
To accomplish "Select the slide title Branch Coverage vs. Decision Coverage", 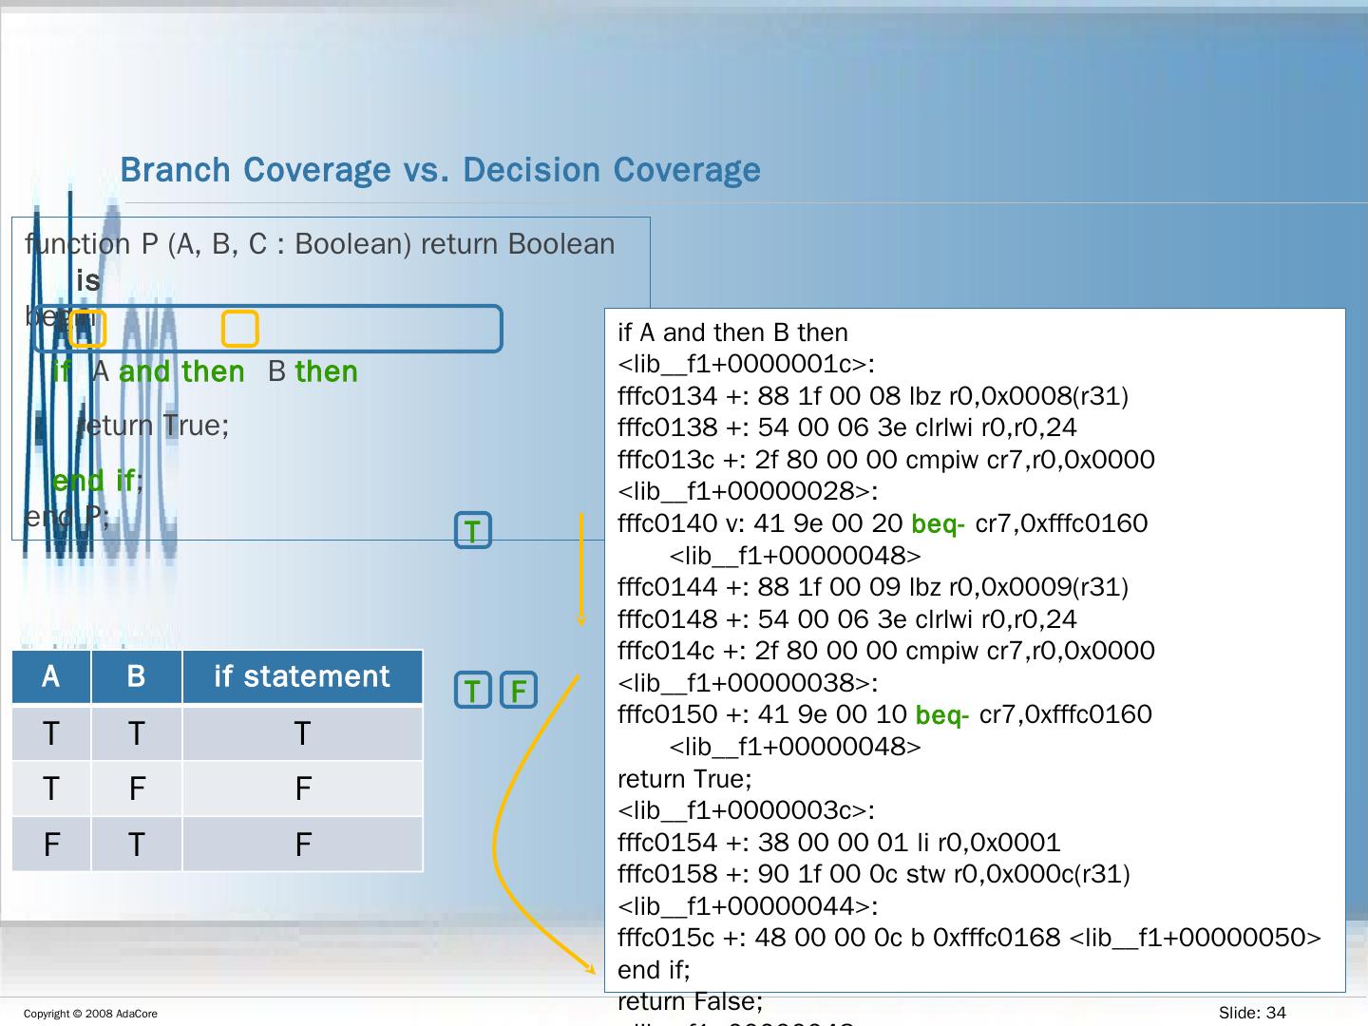I will coord(440,170).
